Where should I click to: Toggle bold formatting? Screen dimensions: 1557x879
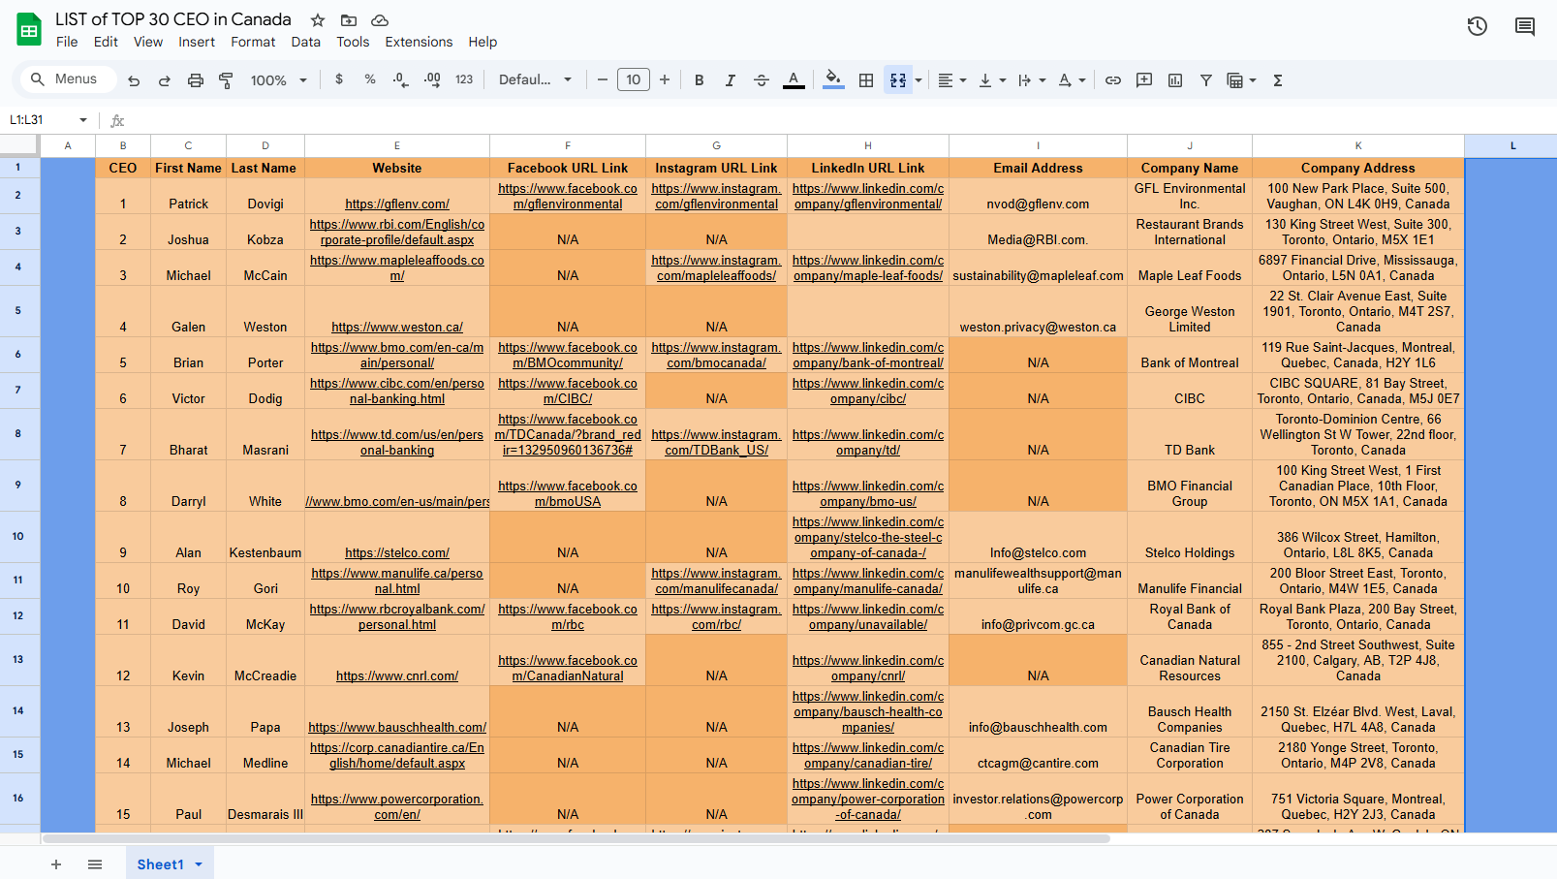point(700,80)
